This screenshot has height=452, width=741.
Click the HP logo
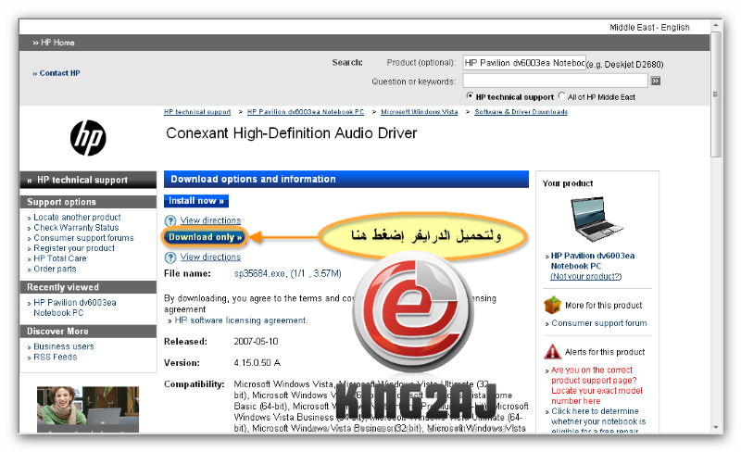pos(88,139)
